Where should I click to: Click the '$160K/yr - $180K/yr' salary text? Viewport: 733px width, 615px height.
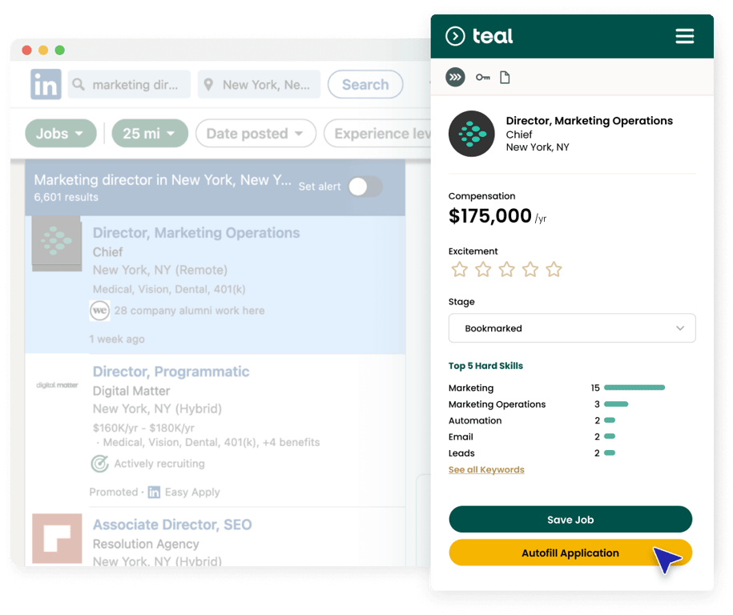(143, 428)
